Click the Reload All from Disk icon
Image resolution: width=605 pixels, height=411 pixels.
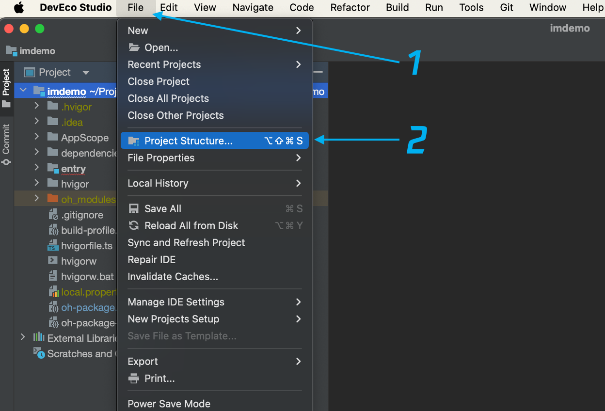[133, 226]
